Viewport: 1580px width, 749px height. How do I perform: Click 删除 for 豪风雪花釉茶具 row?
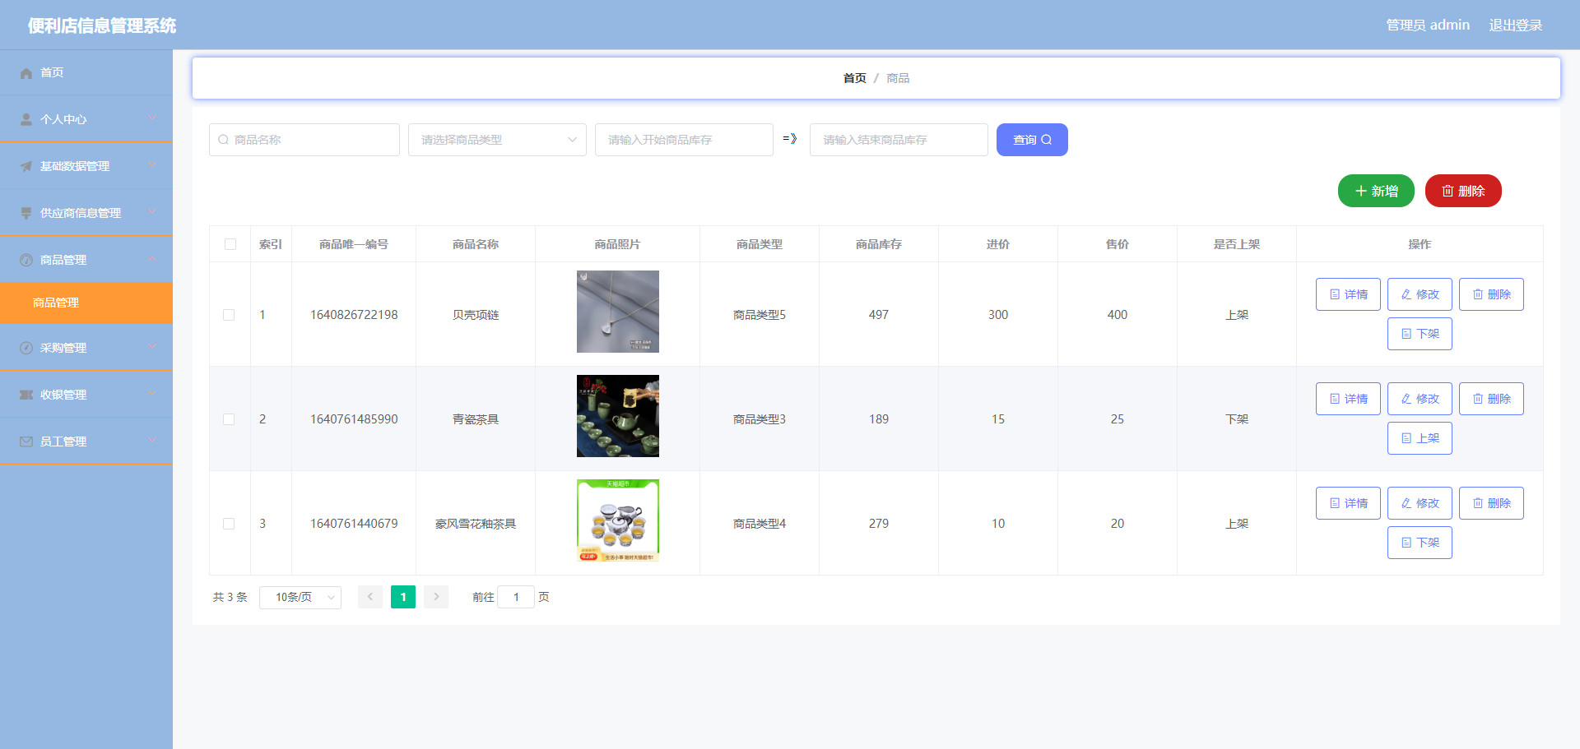point(1491,503)
